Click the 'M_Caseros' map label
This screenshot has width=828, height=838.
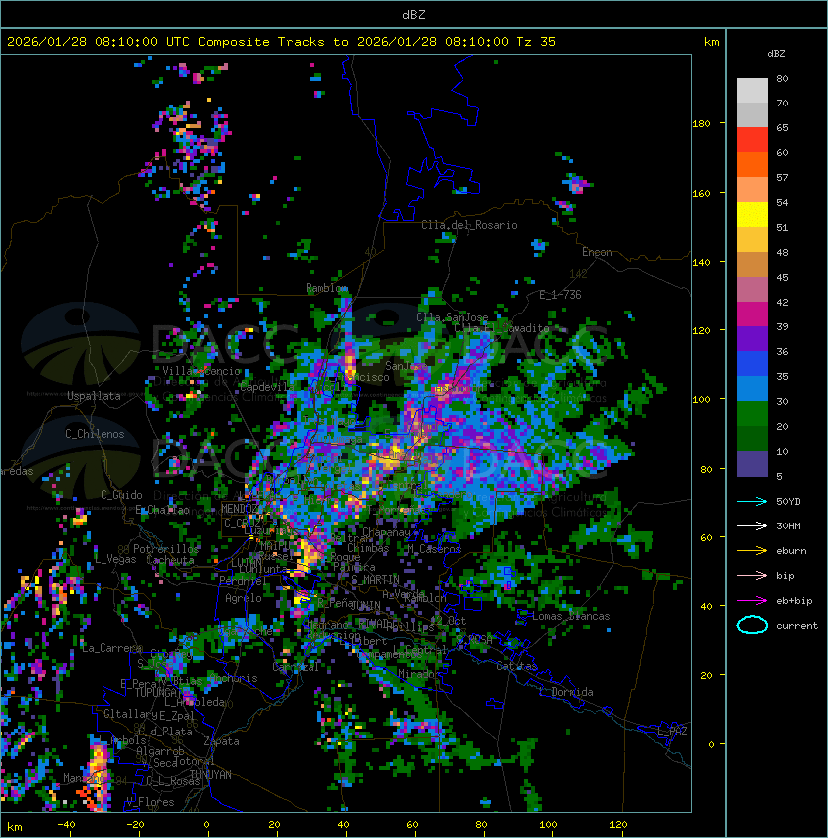(x=434, y=548)
